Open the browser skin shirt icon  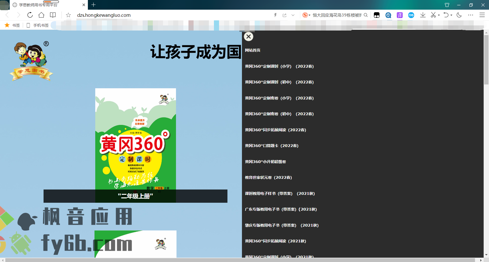tap(447, 5)
